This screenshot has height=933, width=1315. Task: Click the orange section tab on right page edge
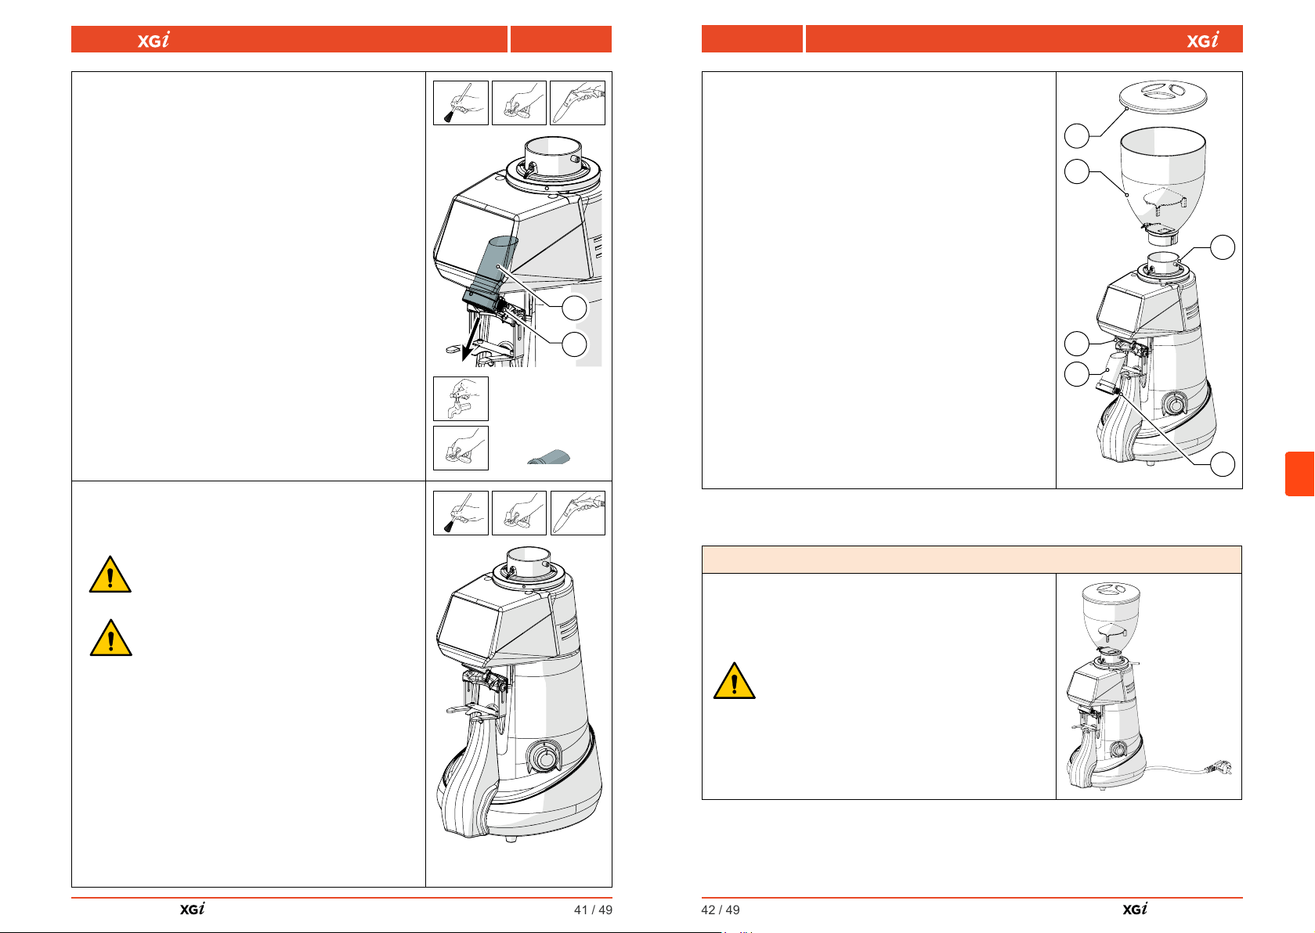(x=1300, y=474)
